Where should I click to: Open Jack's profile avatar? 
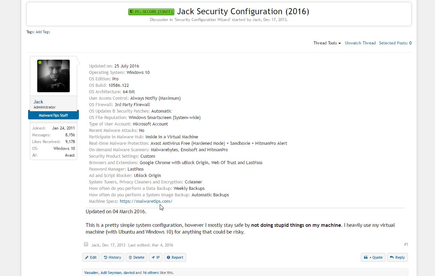pos(53,76)
